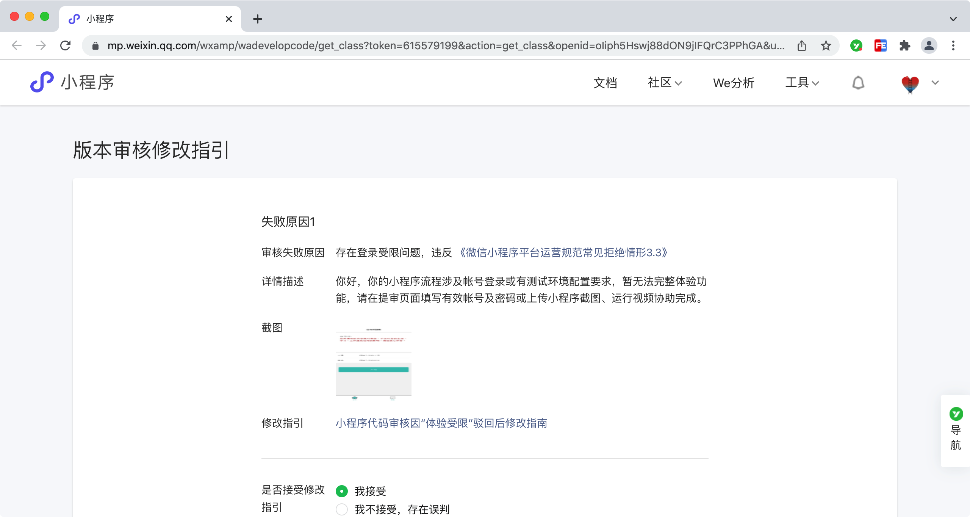Bookmark this page with the star icon
This screenshot has height=517, width=970.
click(x=826, y=46)
